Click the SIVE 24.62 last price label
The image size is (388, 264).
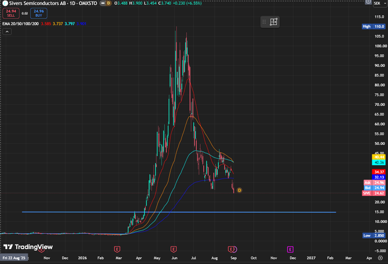[374, 193]
